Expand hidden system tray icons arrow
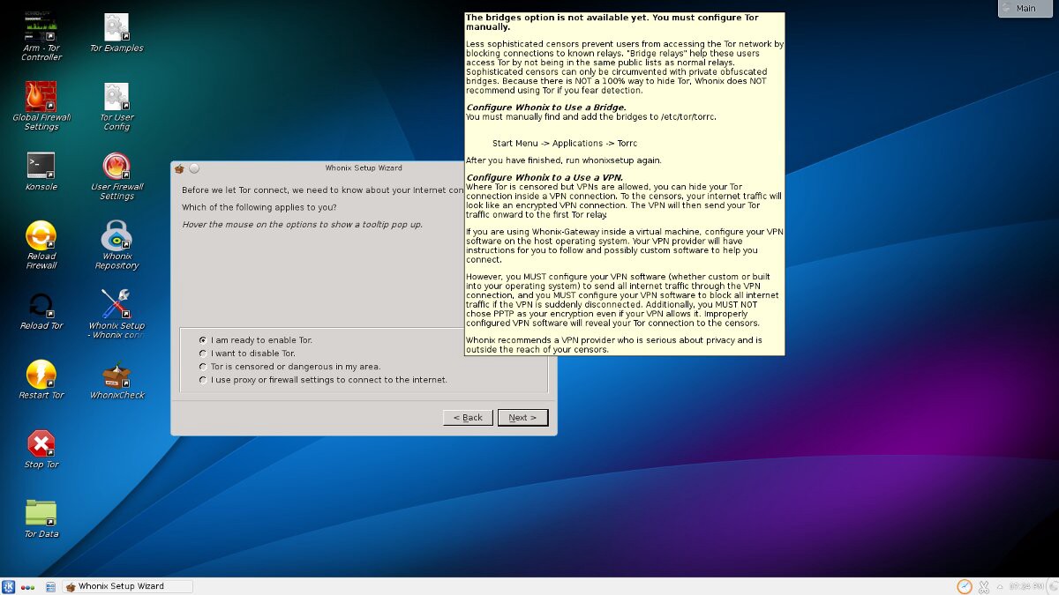This screenshot has width=1059, height=595. click(x=998, y=586)
